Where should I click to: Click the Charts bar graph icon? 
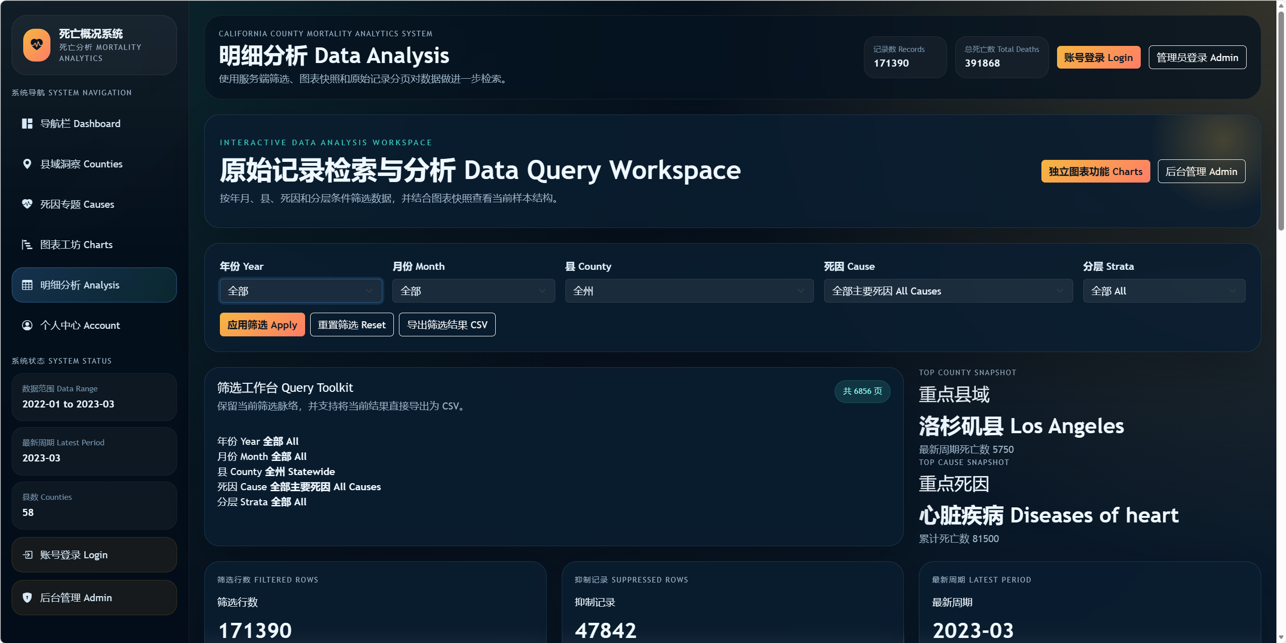click(27, 245)
